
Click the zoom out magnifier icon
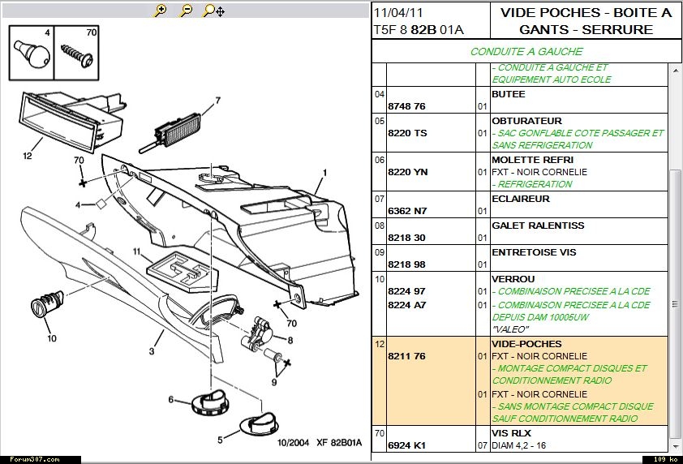(186, 11)
